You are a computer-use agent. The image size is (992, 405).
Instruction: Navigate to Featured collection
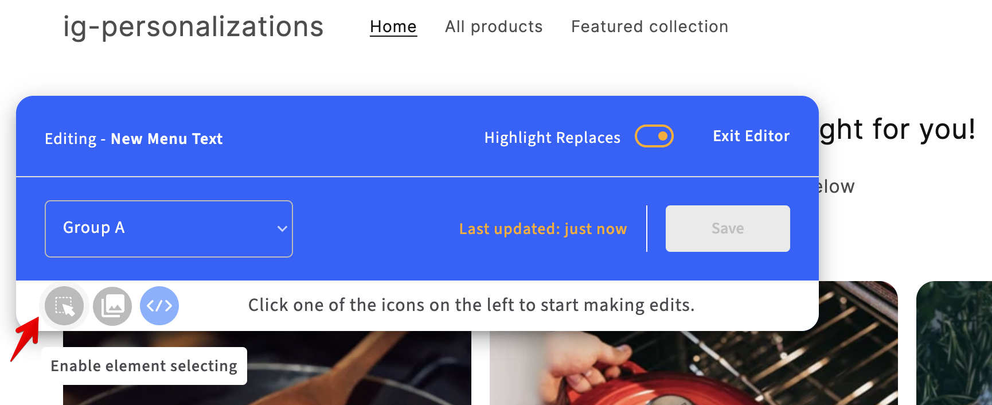pos(650,26)
